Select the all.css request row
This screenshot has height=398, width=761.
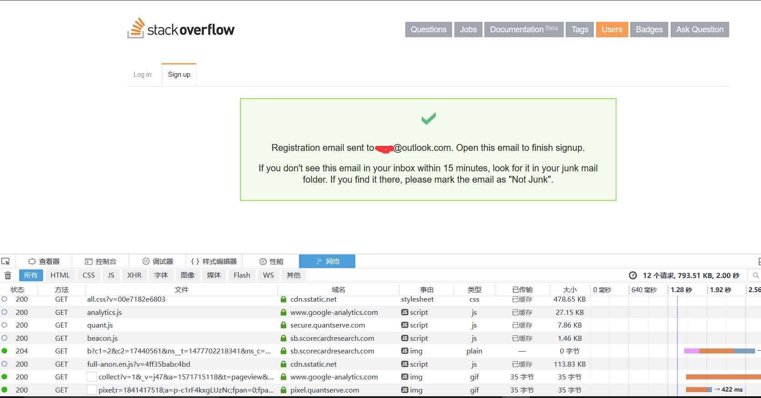380,299
